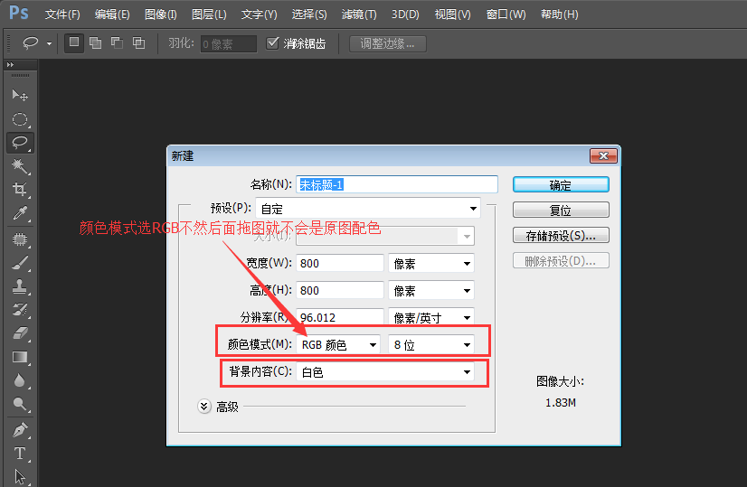This screenshot has height=487, width=747.
Task: Click the 存储预设(S)... button
Action: pos(560,236)
